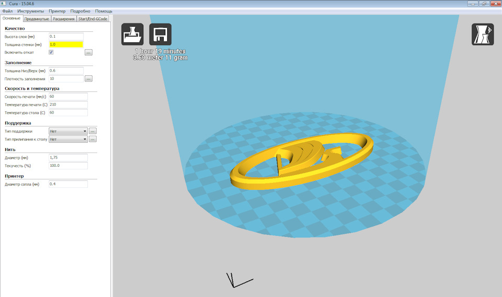Screen dimensions: 502x297
Task: Click the '1 hour 19 minutes' print time text
Action: pyautogui.click(x=160, y=51)
